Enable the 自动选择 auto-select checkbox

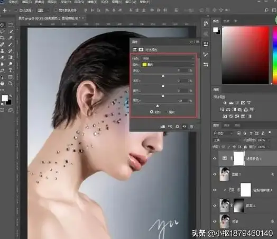16,11
